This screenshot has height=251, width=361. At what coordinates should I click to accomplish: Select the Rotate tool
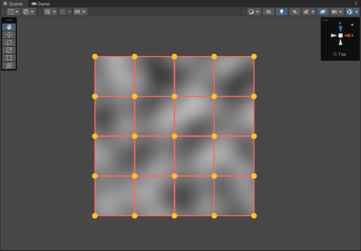click(x=9, y=42)
